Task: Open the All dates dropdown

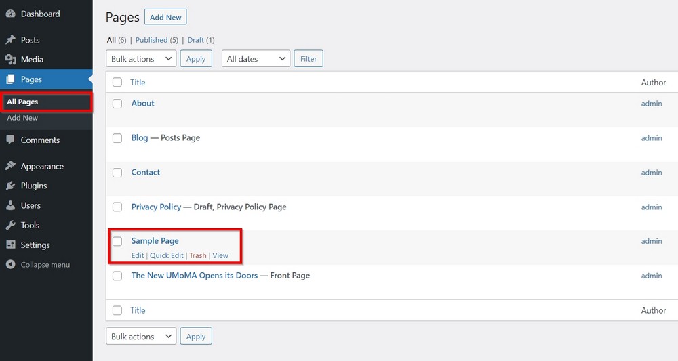Action: pyautogui.click(x=256, y=59)
